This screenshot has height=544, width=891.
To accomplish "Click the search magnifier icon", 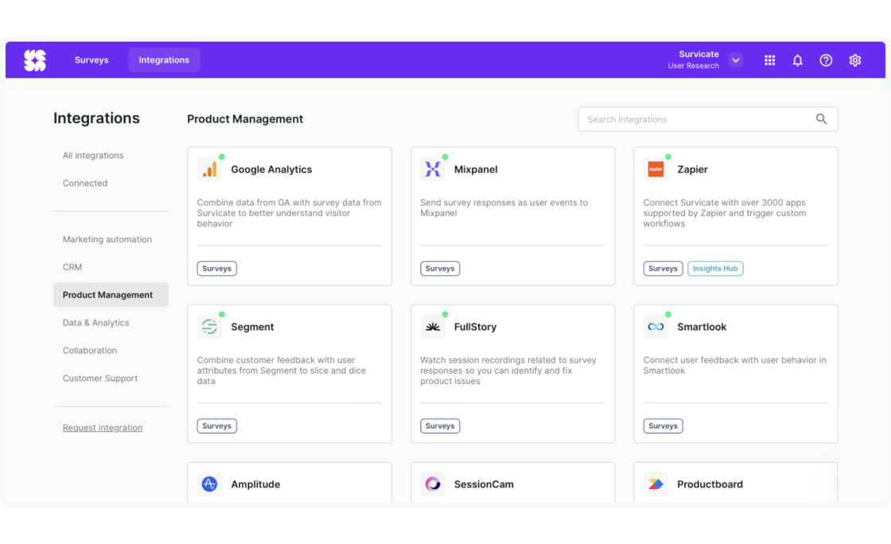I will pyautogui.click(x=821, y=119).
